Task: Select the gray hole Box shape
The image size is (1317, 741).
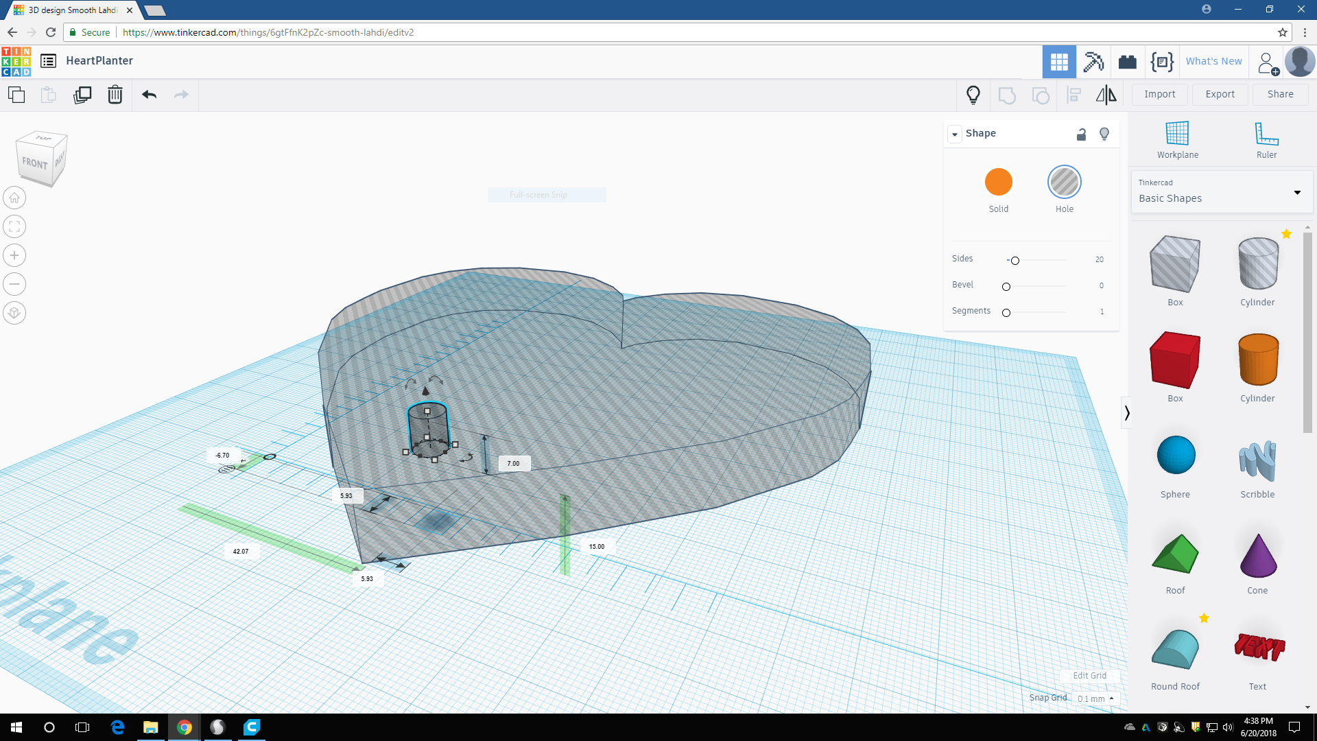Action: click(x=1175, y=264)
